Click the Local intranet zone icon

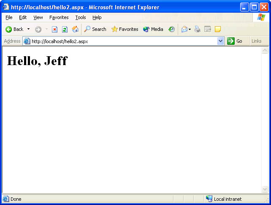click(x=209, y=199)
